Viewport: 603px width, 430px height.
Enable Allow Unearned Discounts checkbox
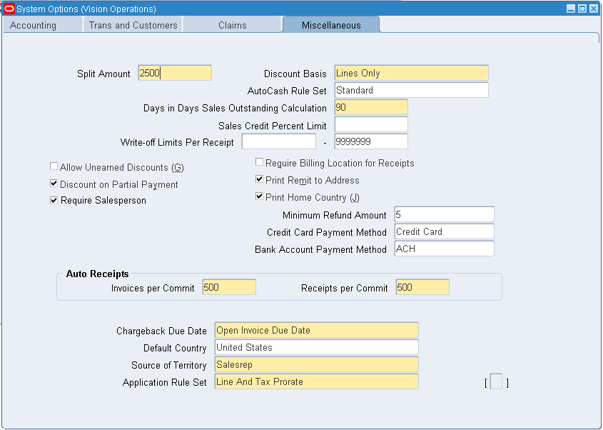point(54,166)
